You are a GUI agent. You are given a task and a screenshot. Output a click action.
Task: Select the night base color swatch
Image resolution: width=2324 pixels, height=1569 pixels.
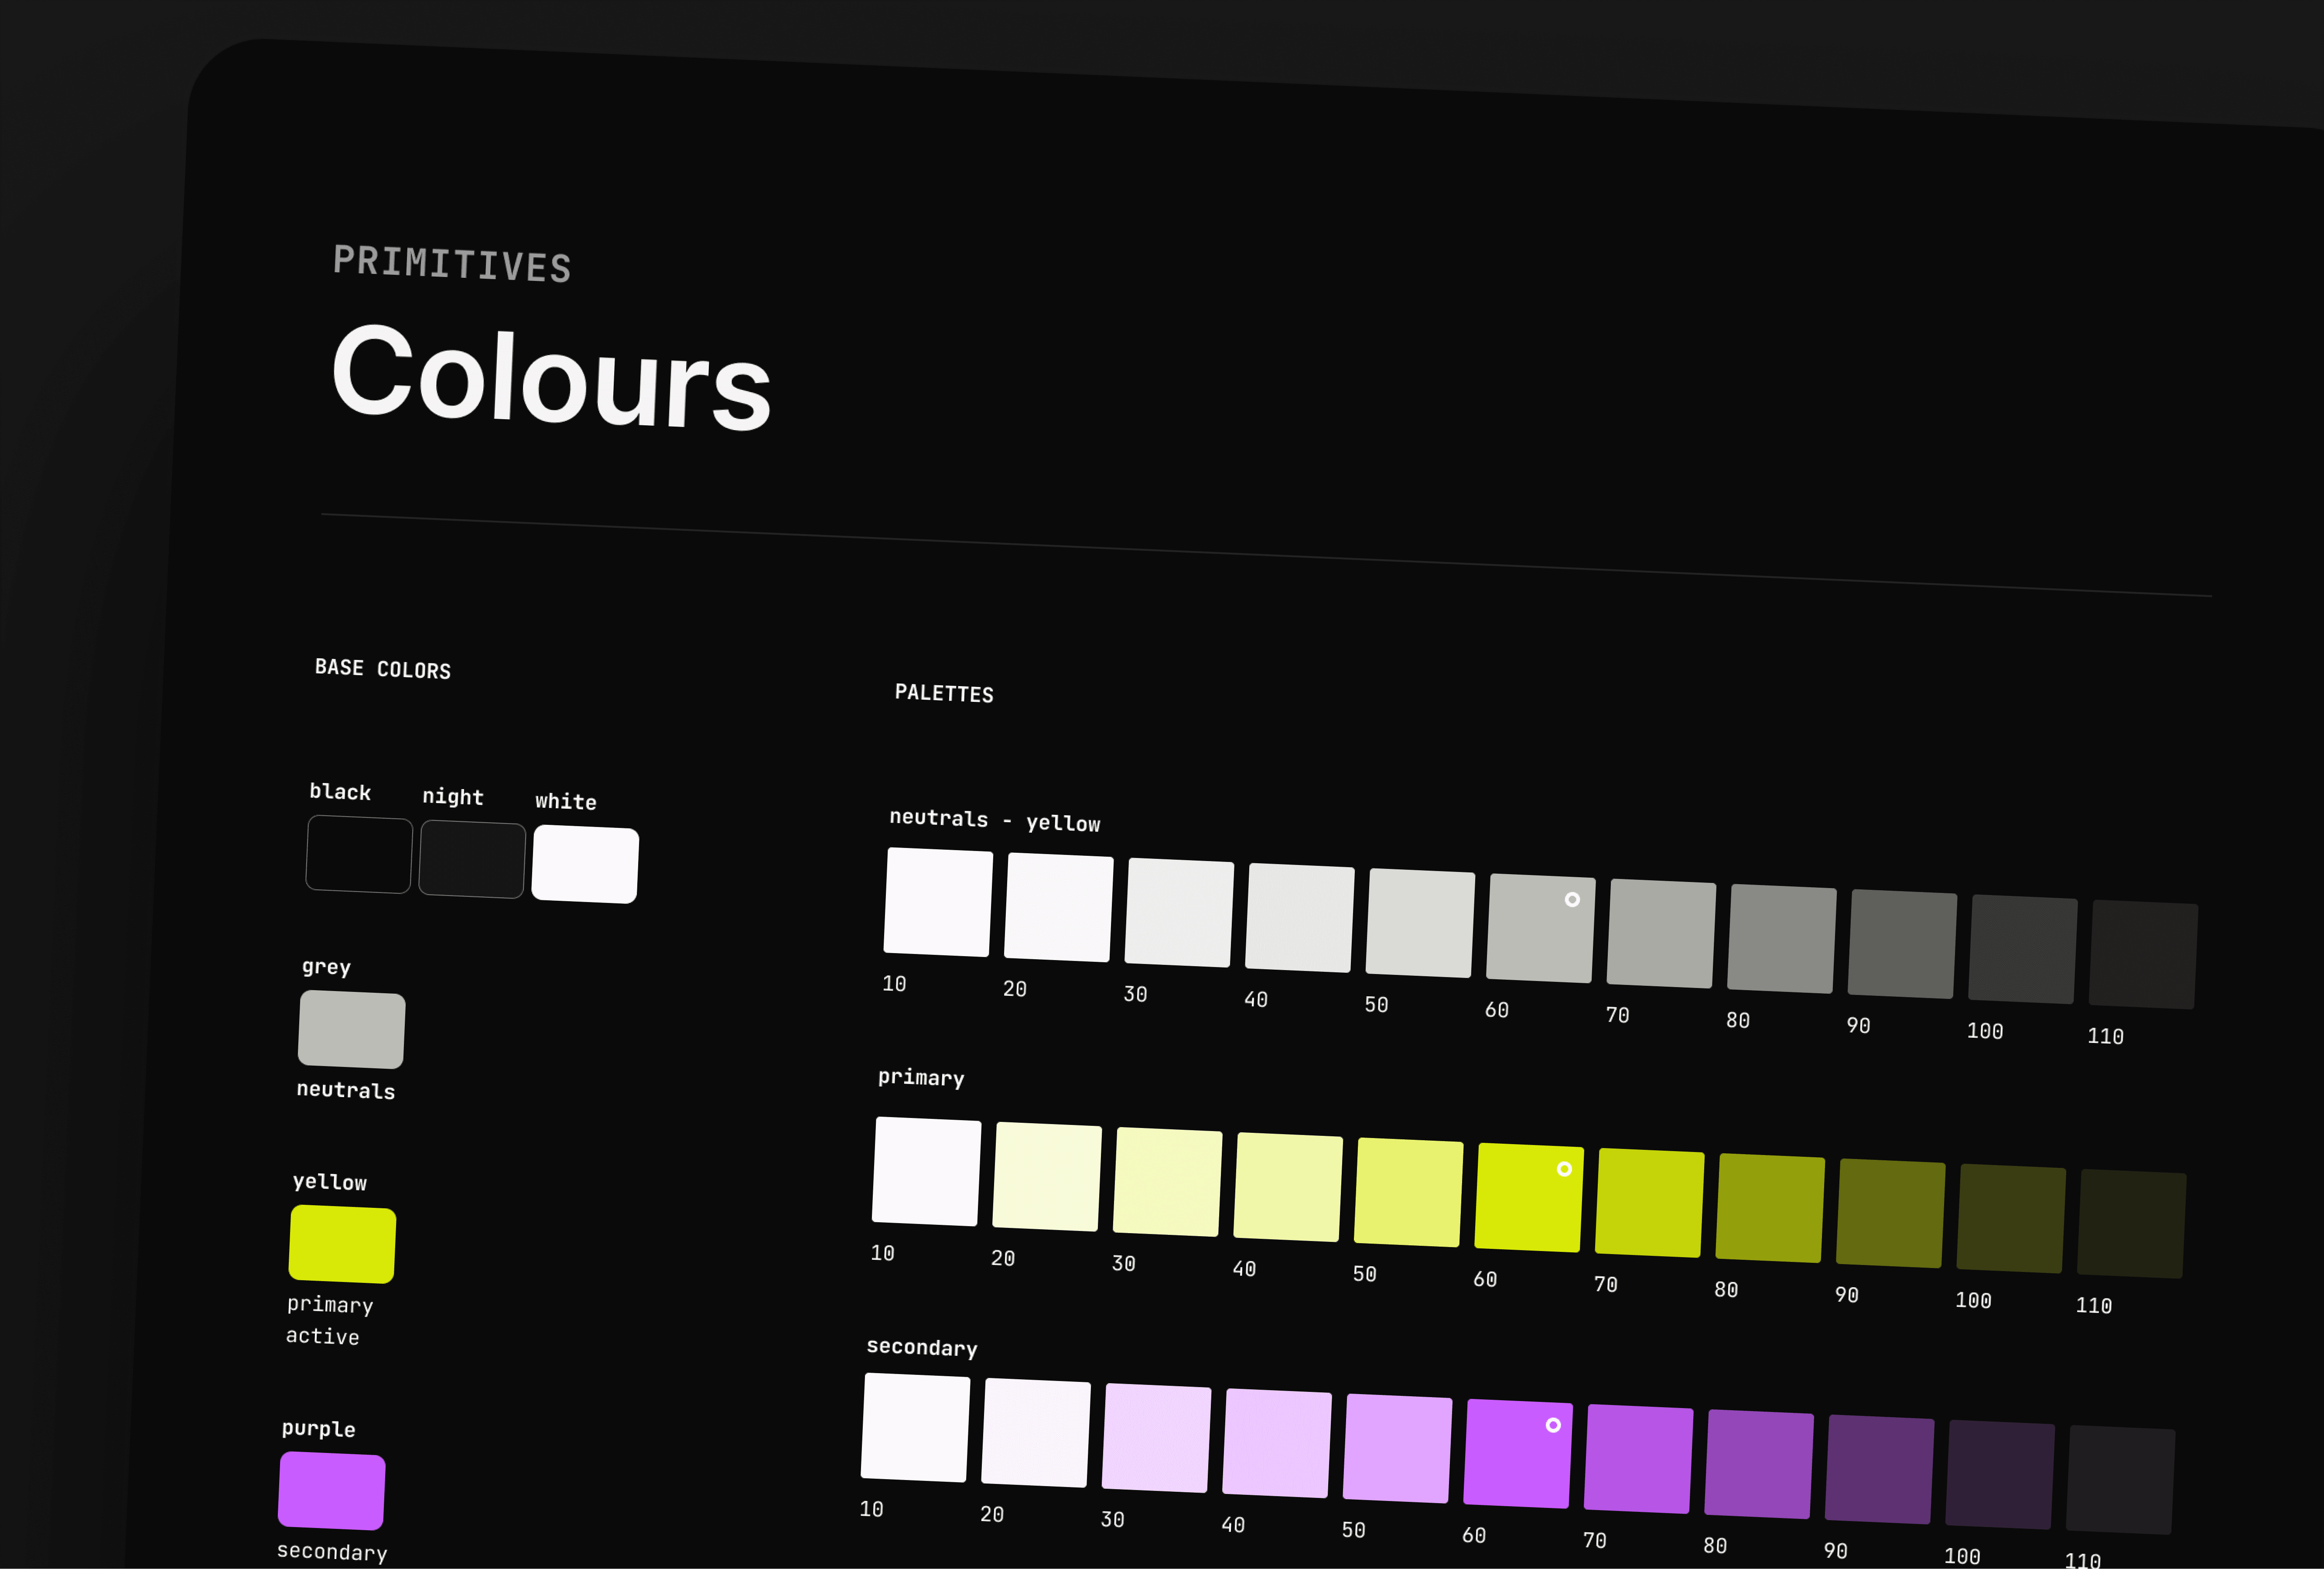tap(472, 859)
